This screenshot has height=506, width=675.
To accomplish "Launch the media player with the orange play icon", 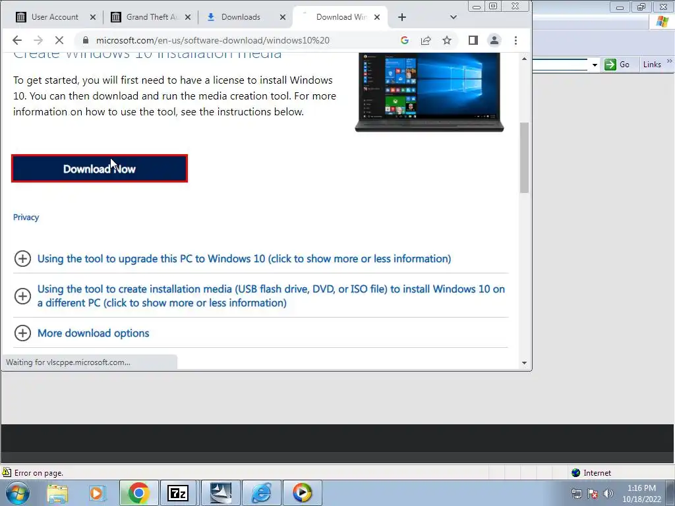I will (98, 493).
